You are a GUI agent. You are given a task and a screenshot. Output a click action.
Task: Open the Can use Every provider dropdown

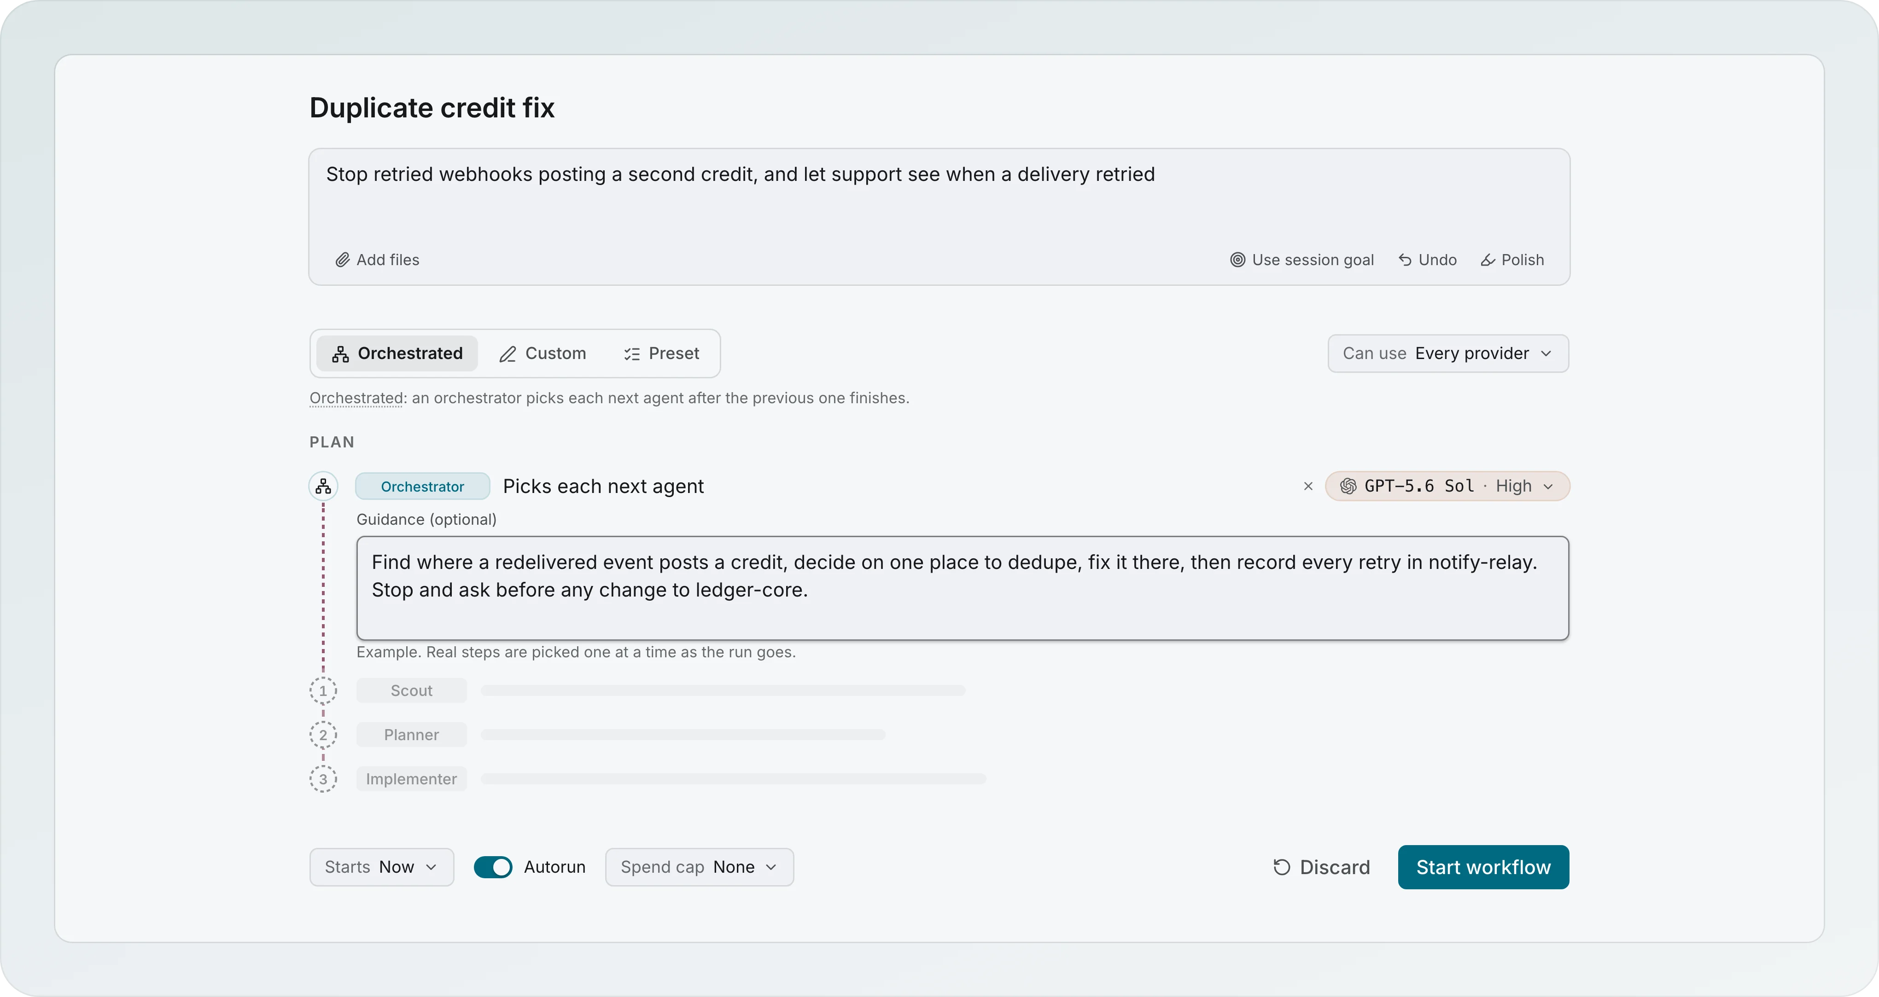pos(1448,354)
